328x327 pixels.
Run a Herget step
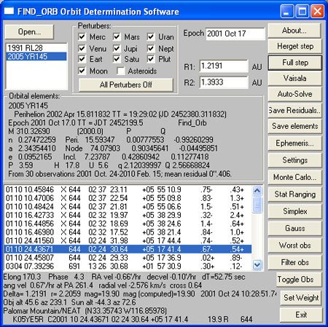(x=295, y=46)
